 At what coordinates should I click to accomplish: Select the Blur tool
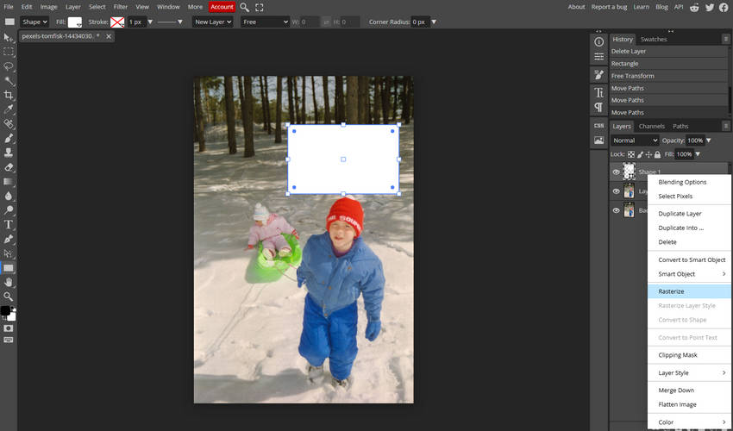(x=9, y=196)
